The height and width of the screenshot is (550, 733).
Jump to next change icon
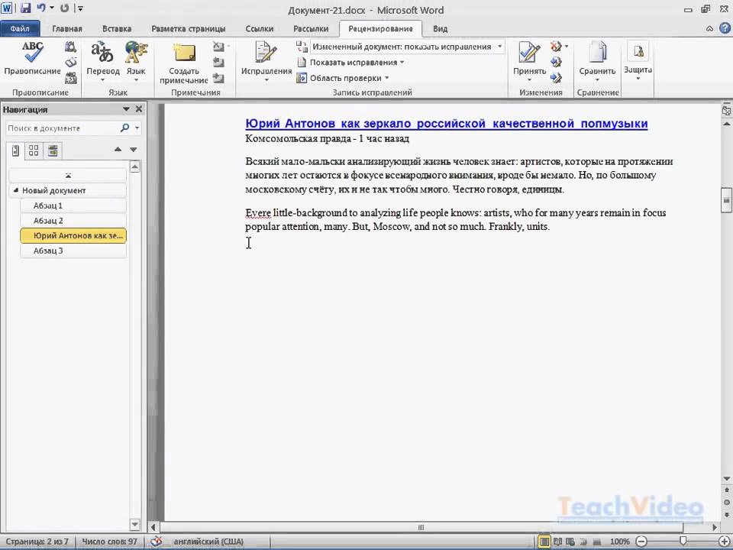[x=556, y=78]
